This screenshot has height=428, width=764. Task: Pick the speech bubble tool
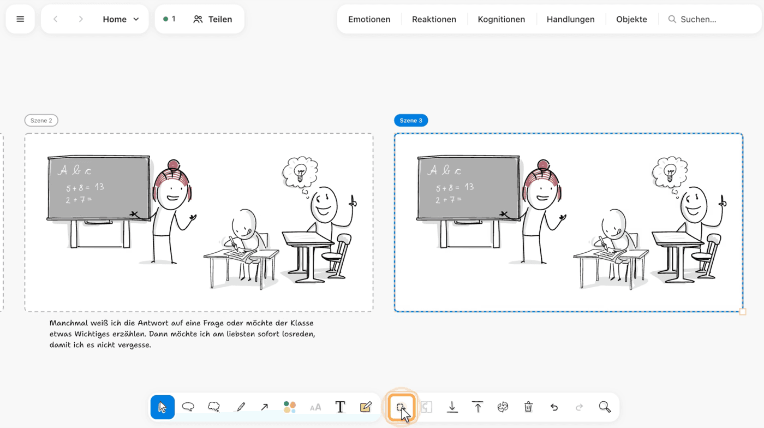pyautogui.click(x=188, y=407)
